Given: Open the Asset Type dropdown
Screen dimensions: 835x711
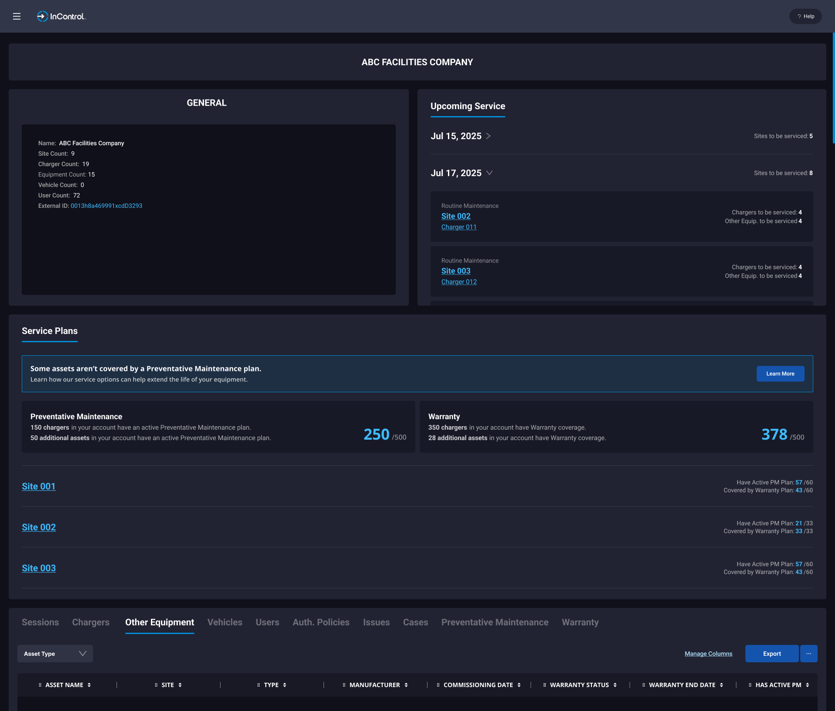Looking at the screenshot, I should pyautogui.click(x=55, y=654).
